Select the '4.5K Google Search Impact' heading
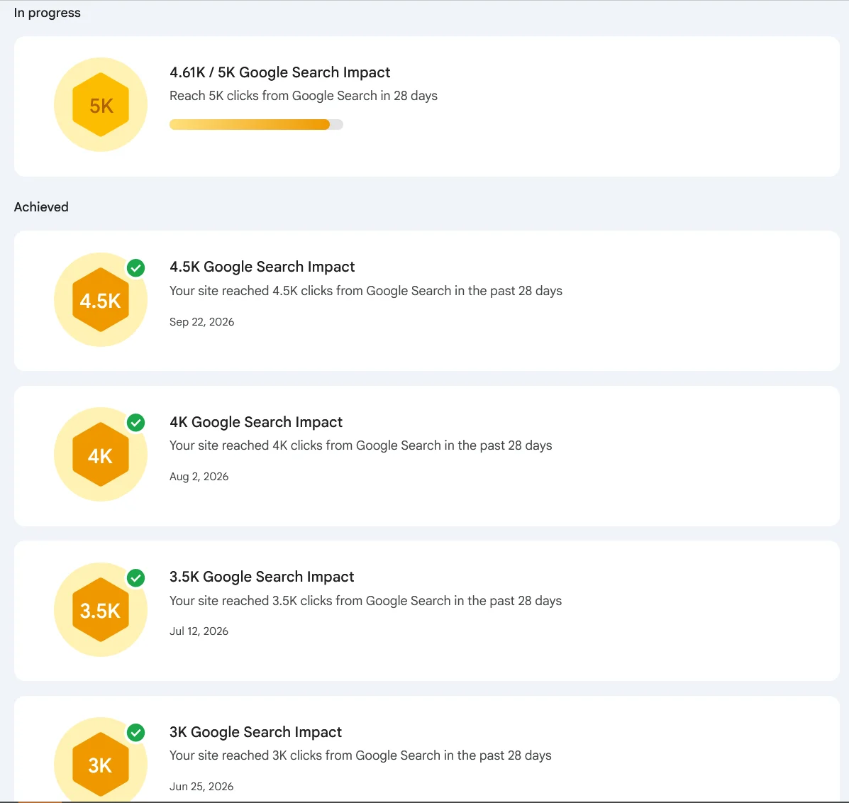 tap(262, 267)
